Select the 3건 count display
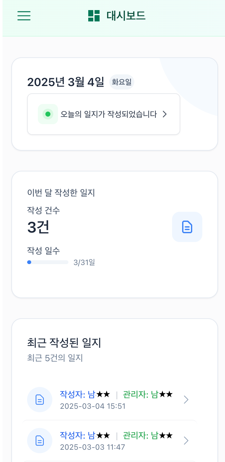 [x=38, y=228]
